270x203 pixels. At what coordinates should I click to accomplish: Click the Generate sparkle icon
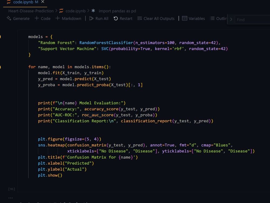pyautogui.click(x=9, y=18)
